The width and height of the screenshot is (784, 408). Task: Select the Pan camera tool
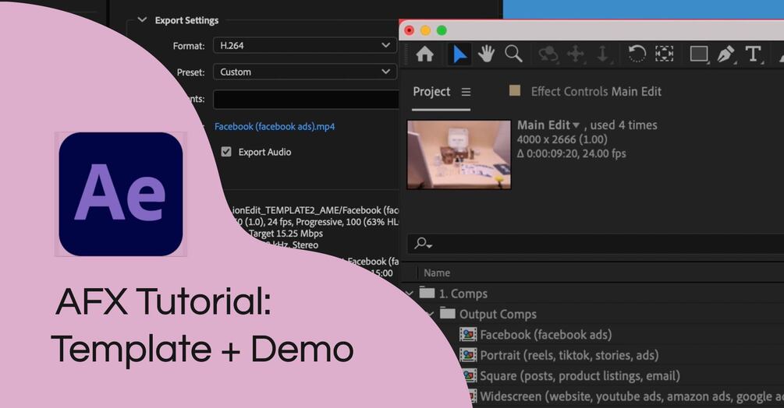coord(576,54)
